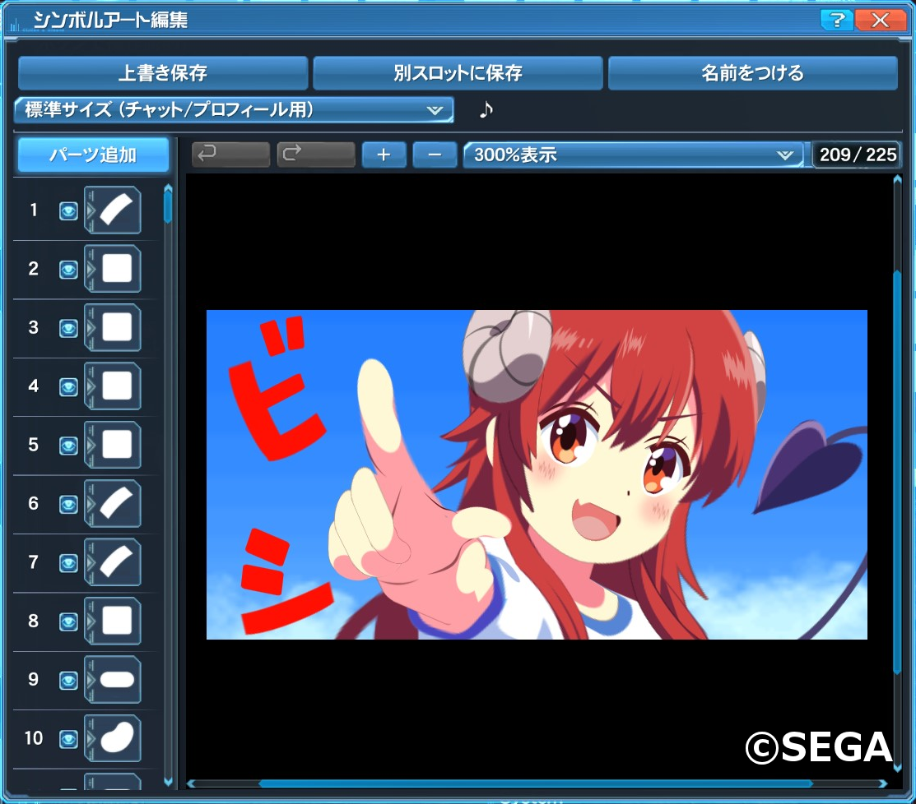Expand layer 7 via its small triangle
Screen dimensions: 916x804
[90, 561]
